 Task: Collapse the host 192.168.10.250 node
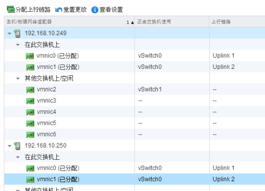coord(10,146)
